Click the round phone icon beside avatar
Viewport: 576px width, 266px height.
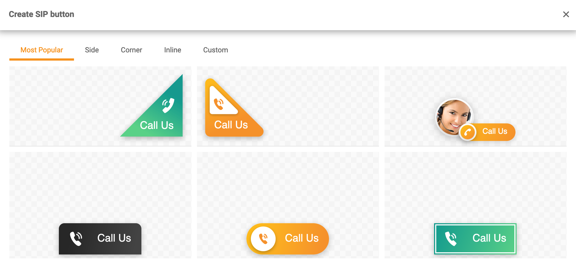pos(468,132)
